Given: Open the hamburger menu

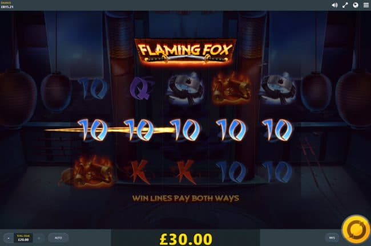Looking at the screenshot, I should (366, 5).
